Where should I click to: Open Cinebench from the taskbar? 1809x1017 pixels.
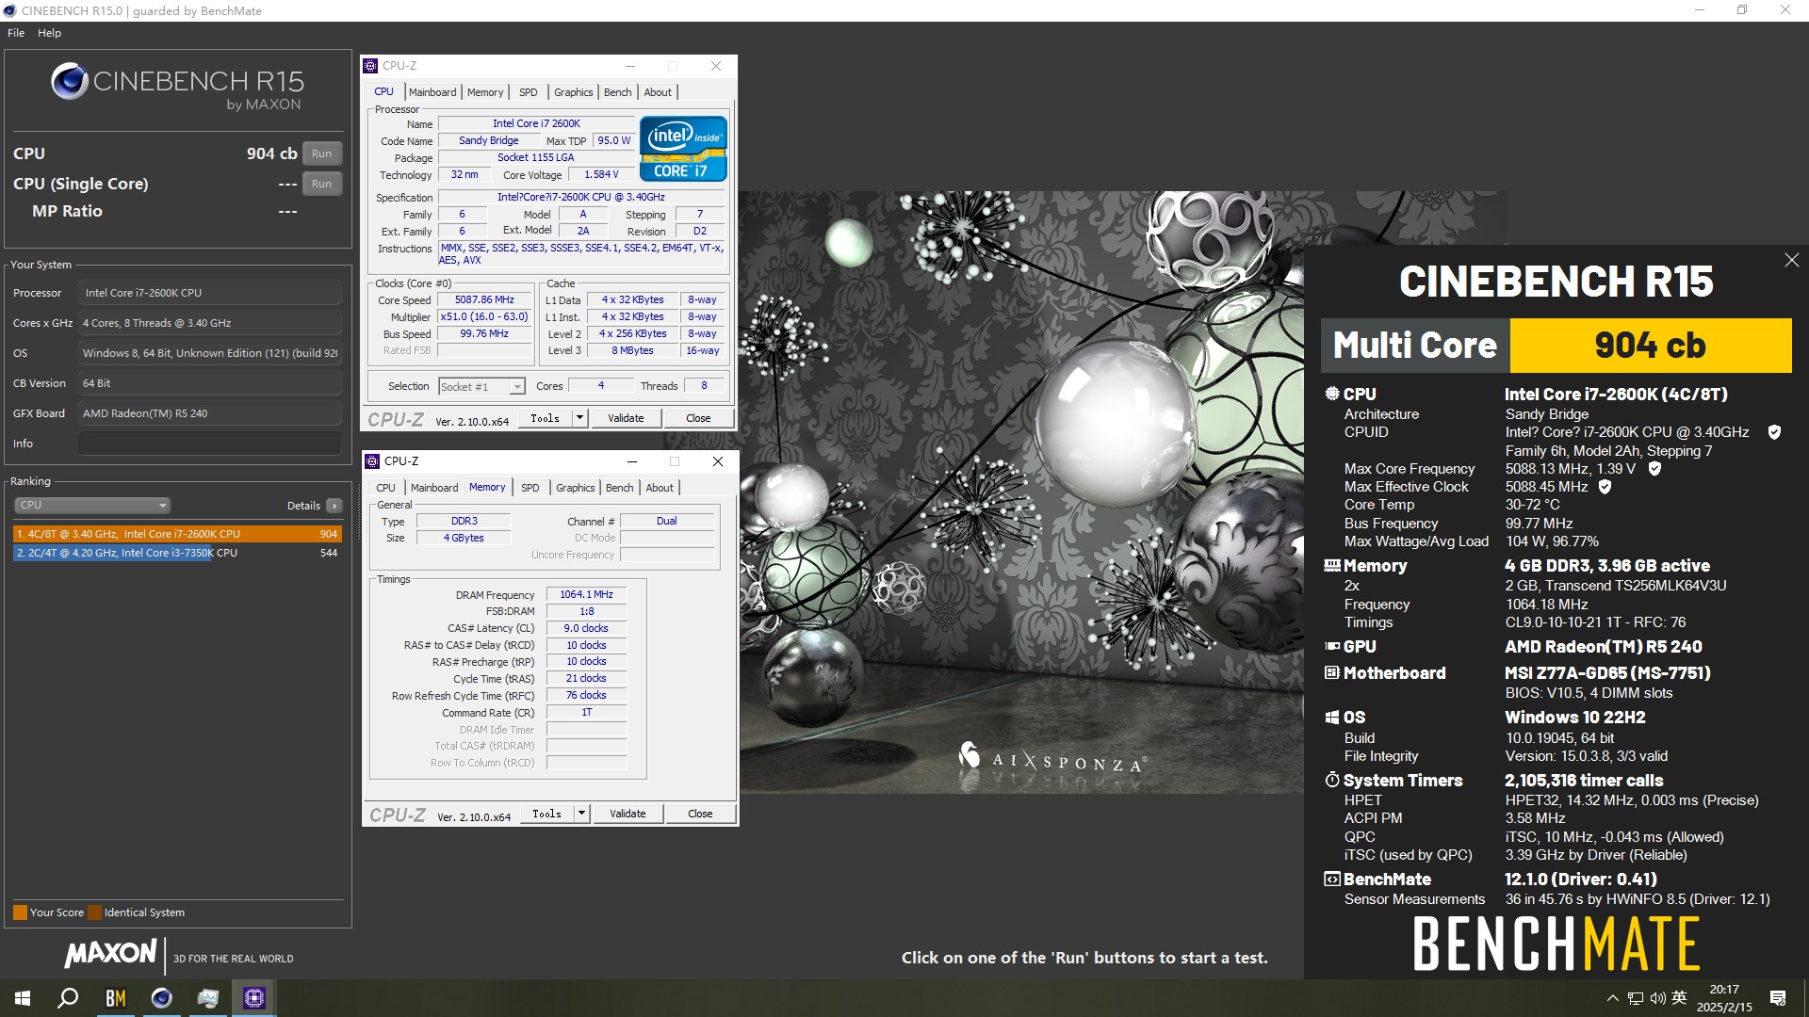161,998
